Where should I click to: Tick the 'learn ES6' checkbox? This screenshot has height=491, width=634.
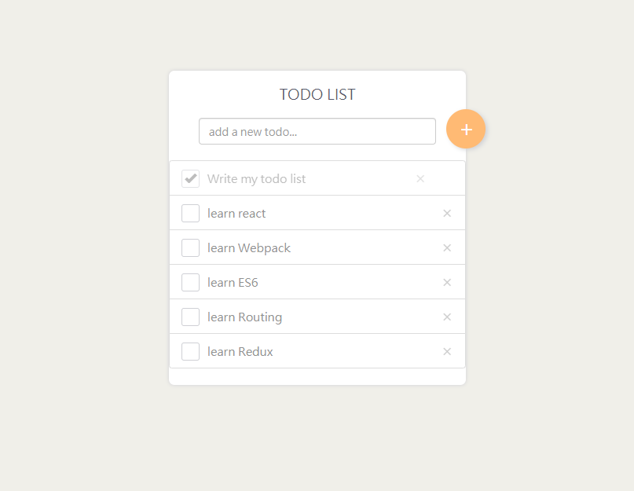[x=190, y=282]
